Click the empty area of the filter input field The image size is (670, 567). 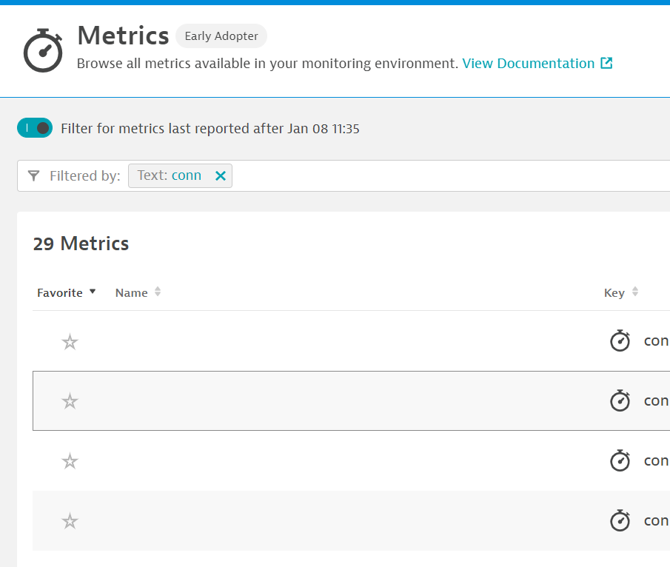[x=444, y=176]
